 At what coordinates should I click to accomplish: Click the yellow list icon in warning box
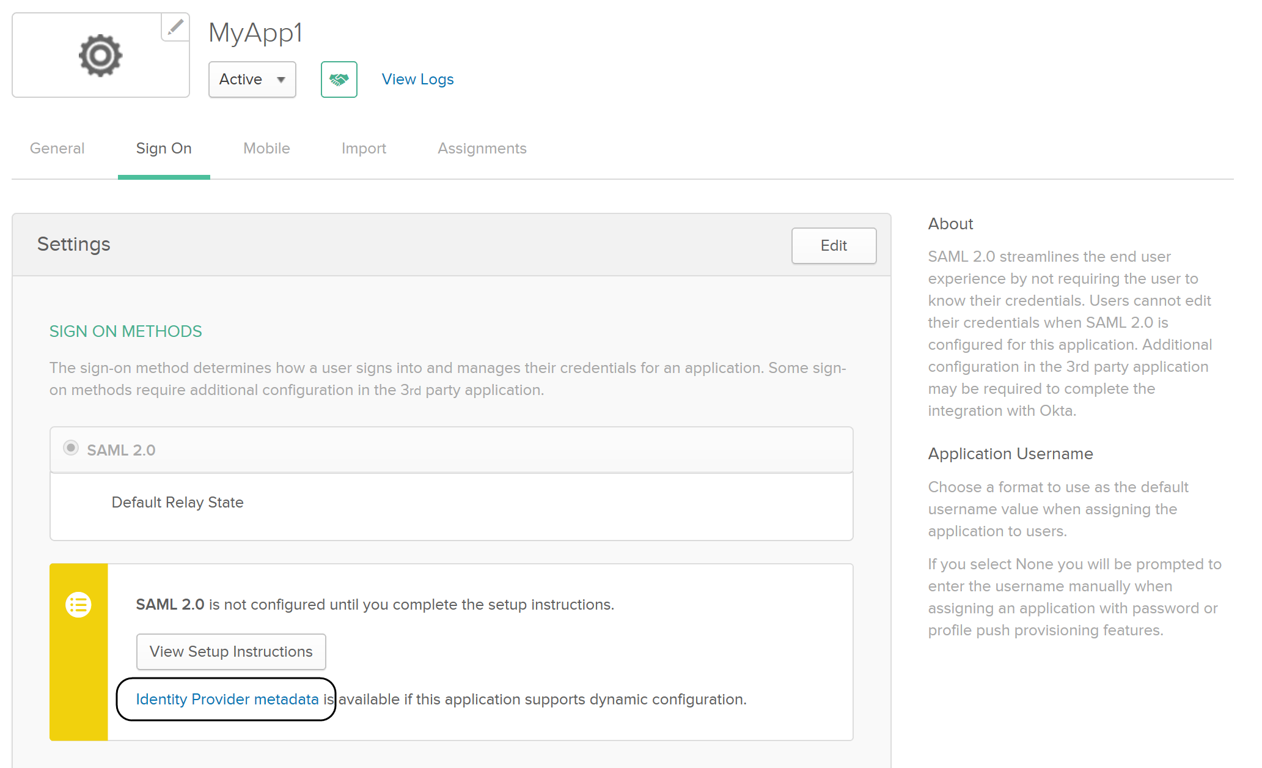pyautogui.click(x=78, y=605)
